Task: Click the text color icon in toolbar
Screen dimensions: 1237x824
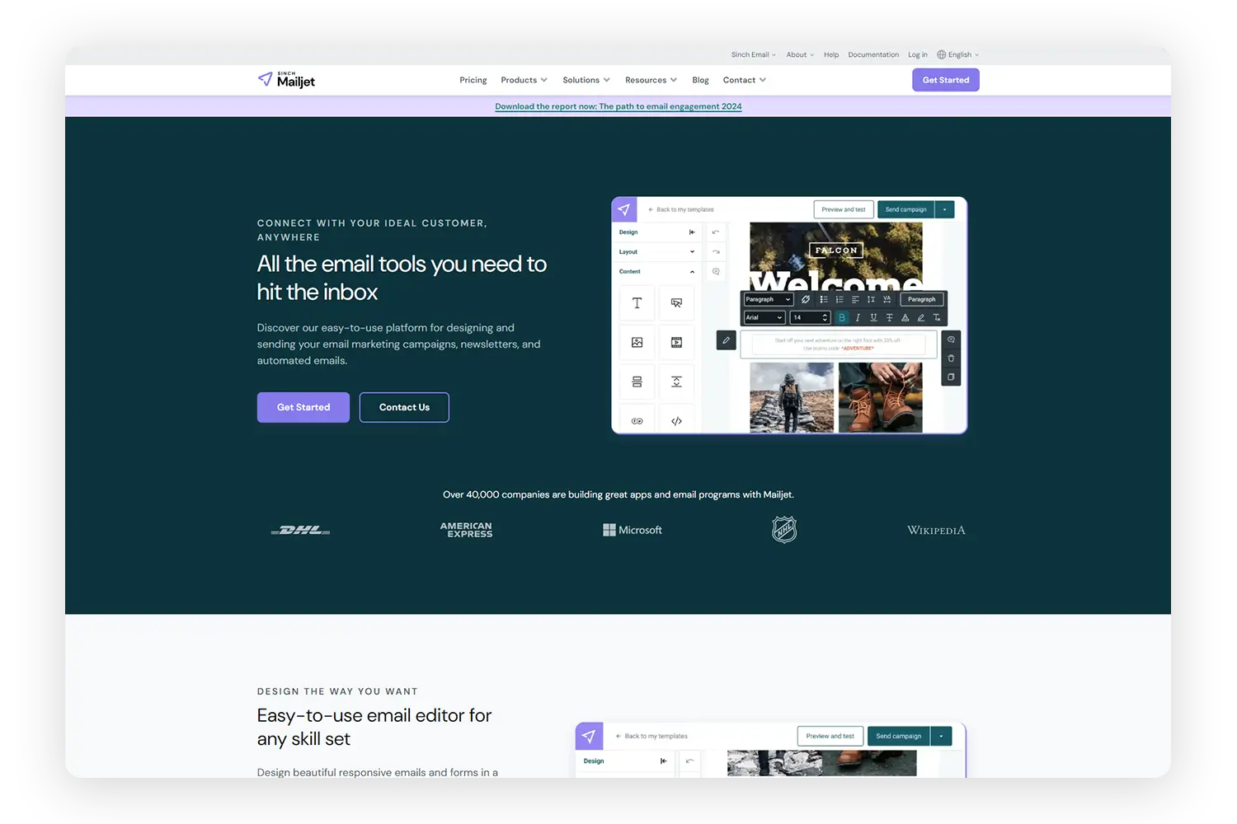Action: pos(905,317)
